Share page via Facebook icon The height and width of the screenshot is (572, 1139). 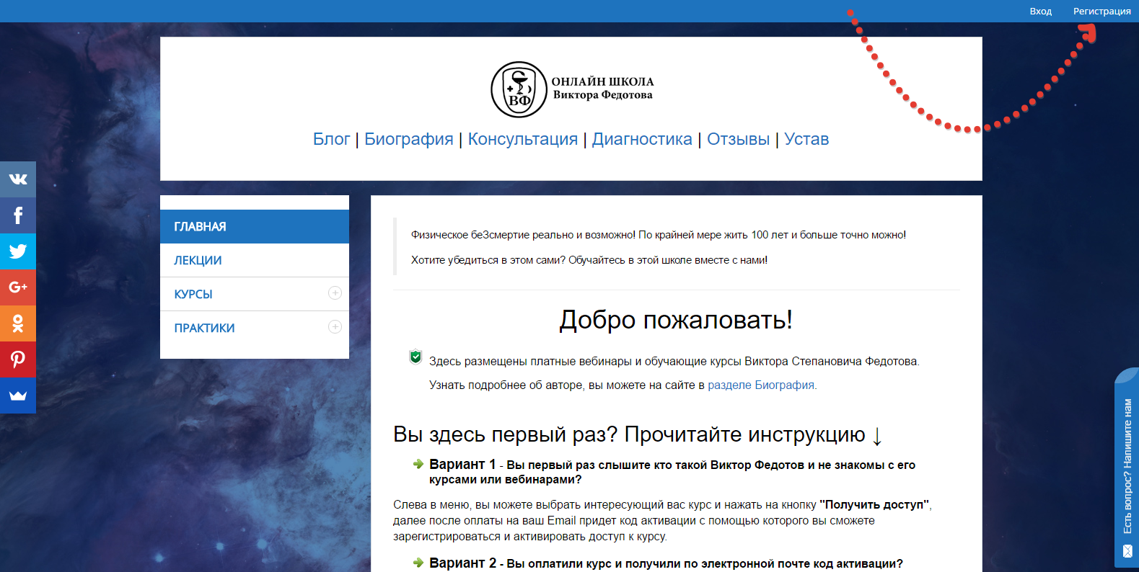pyautogui.click(x=18, y=215)
